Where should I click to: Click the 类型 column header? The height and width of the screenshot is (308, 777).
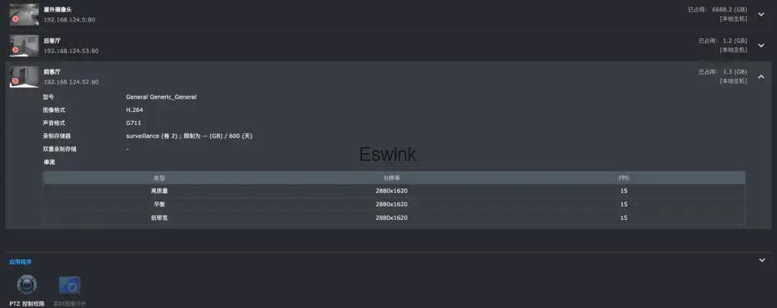pyautogui.click(x=160, y=178)
